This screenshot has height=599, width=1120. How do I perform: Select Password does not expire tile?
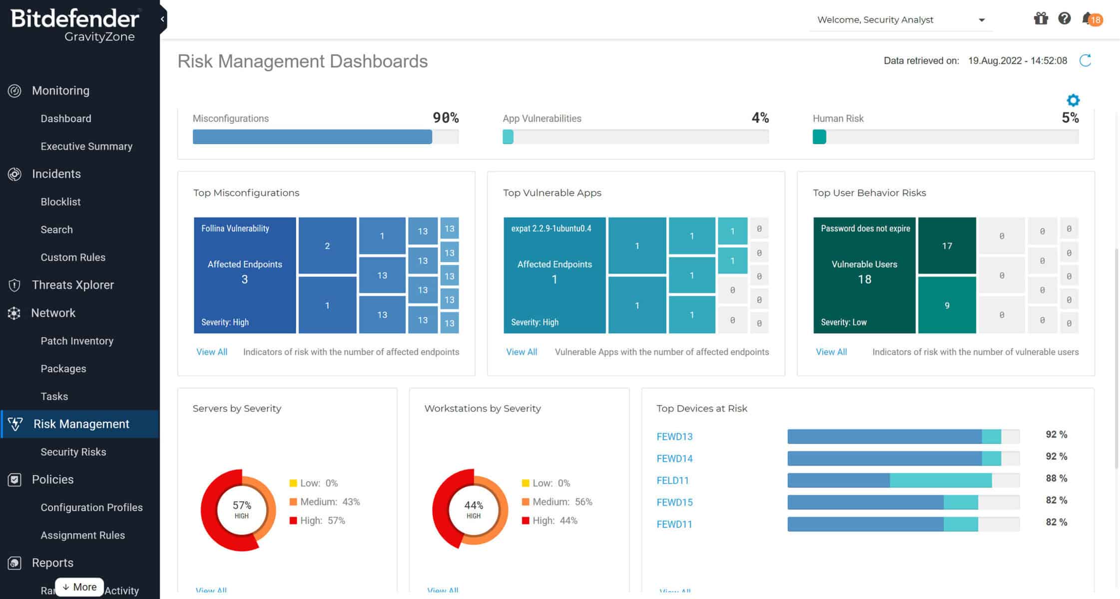864,275
